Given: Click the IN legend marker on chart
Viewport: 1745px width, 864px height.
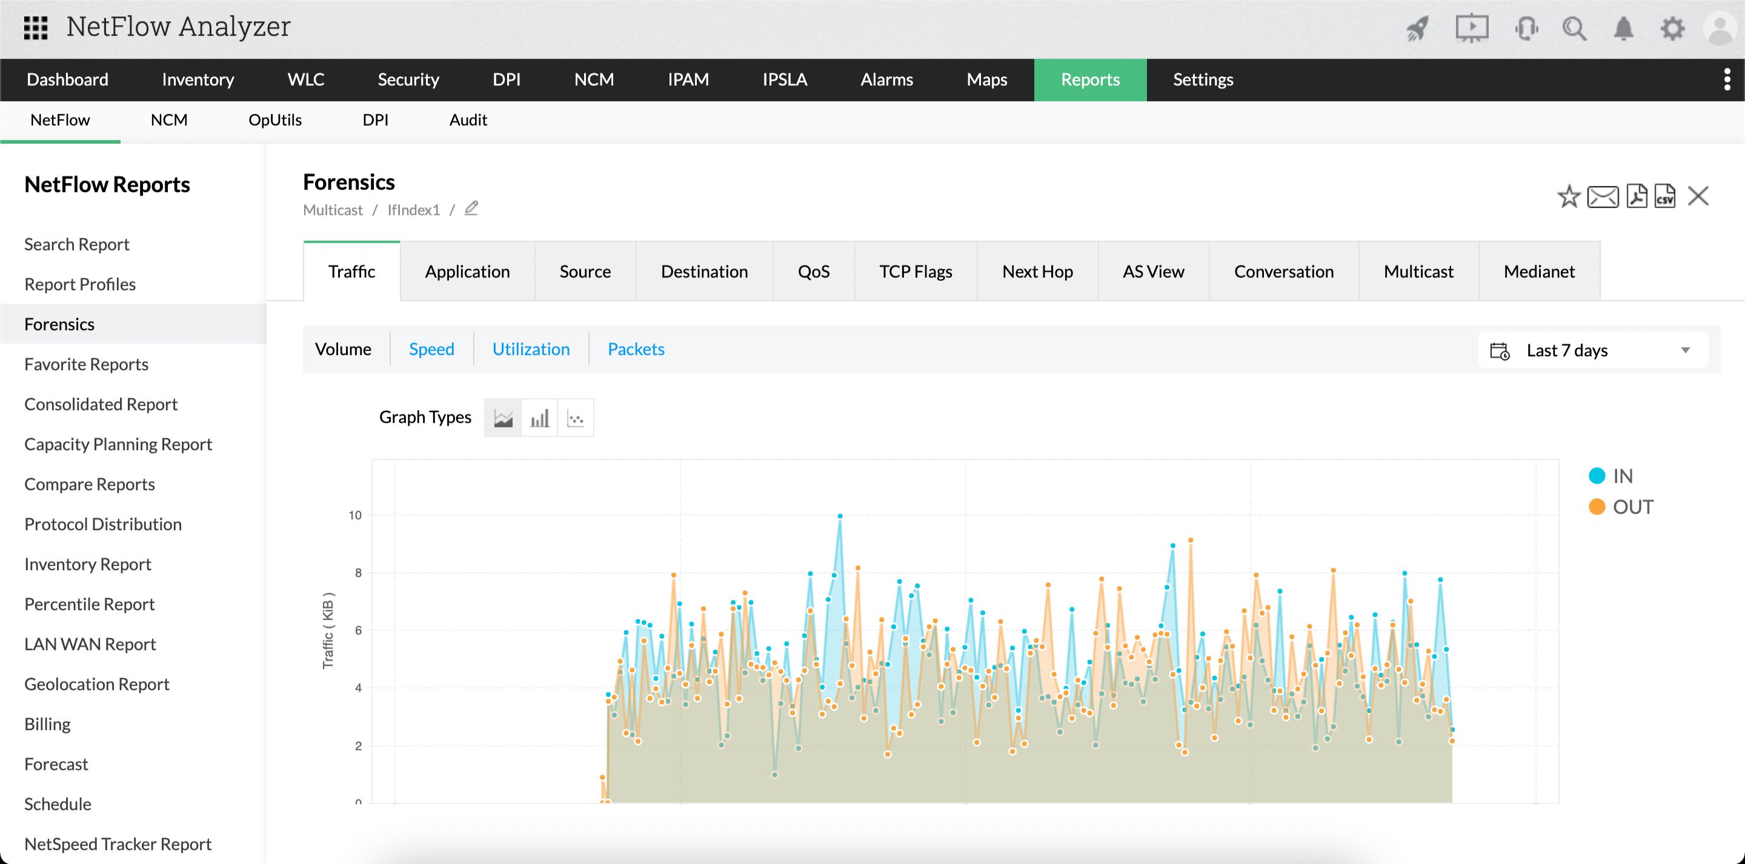Looking at the screenshot, I should point(1597,475).
